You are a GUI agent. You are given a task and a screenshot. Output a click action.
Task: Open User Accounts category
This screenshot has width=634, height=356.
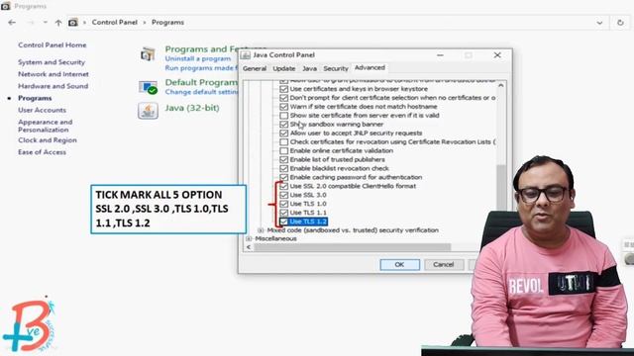click(42, 110)
